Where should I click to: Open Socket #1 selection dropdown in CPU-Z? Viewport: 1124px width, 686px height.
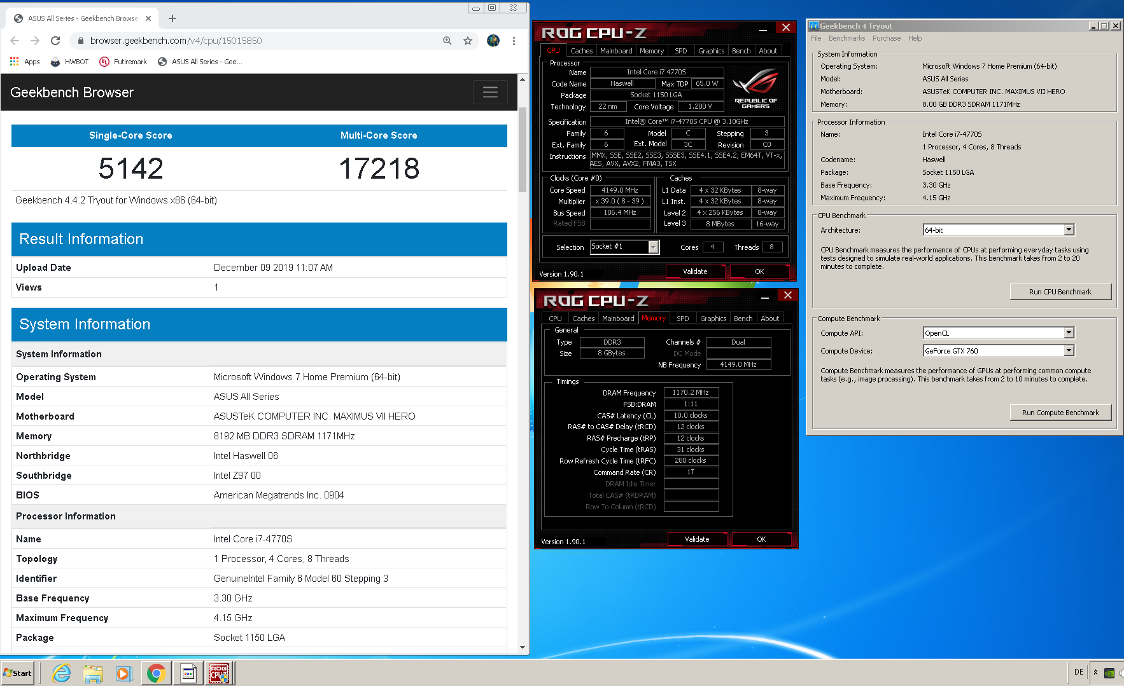click(x=654, y=247)
